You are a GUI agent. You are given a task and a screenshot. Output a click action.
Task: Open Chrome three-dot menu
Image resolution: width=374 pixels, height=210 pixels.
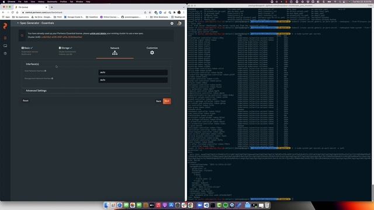(183, 12)
